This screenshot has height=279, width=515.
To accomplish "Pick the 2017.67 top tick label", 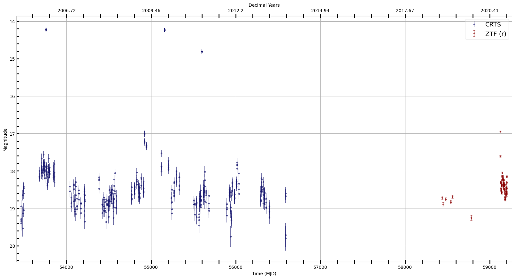I will tap(405, 11).
